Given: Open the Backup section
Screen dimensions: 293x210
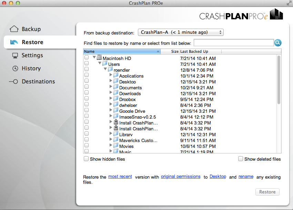Looking at the screenshot, I should (31, 29).
